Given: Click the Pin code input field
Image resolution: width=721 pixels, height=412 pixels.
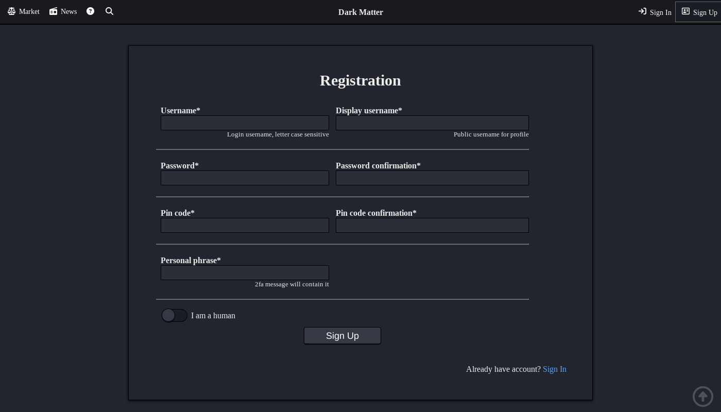Looking at the screenshot, I should (245, 225).
